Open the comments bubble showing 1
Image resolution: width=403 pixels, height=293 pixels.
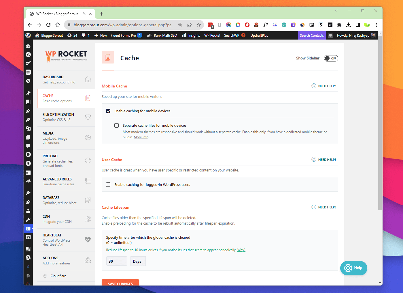[x=86, y=35]
